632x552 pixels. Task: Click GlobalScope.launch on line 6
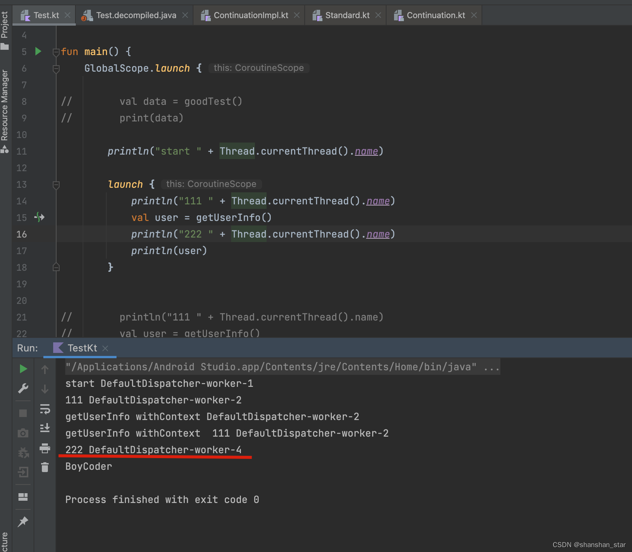137,68
